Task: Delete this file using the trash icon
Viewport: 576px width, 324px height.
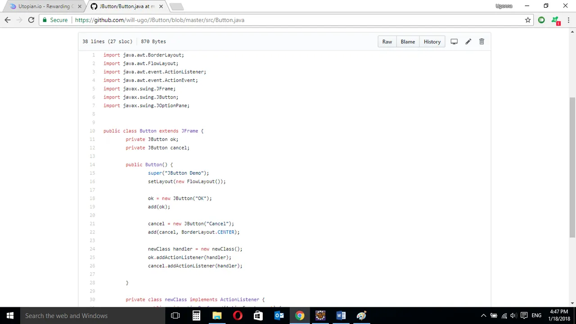Action: 481,41
